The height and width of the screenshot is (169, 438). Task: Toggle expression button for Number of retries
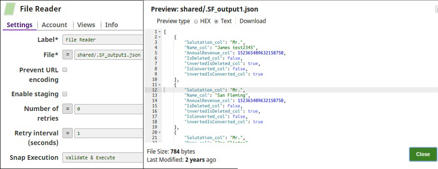[68, 109]
